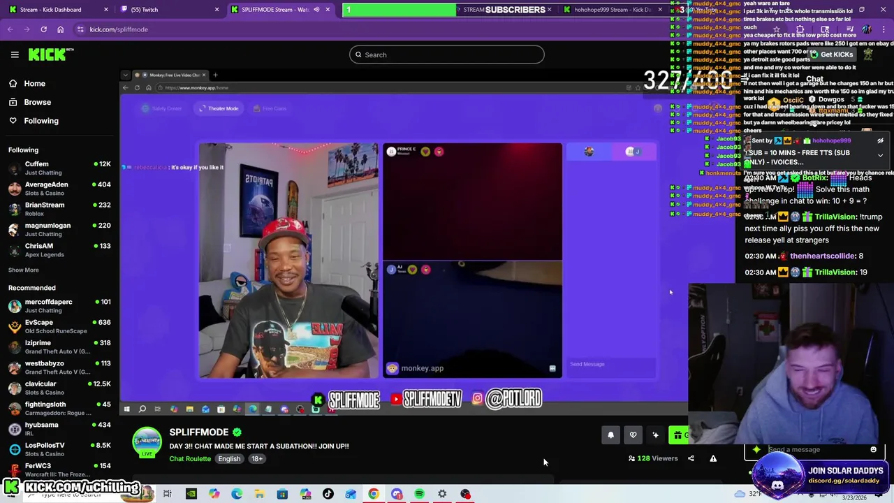Click Get KICKs button
Screen dimensions: 894x503
coord(831,54)
